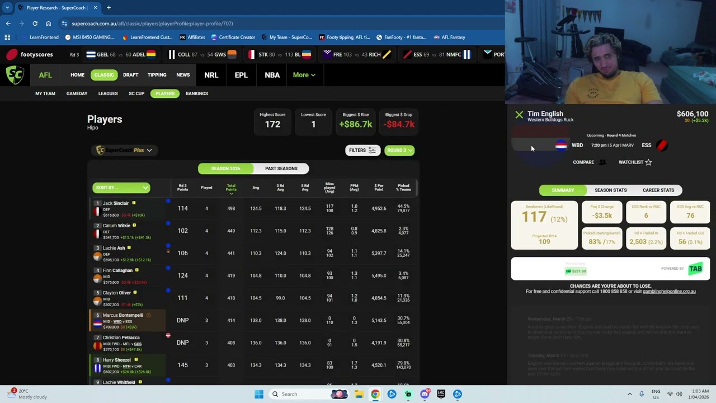716x403 pixels.
Task: Open File Explorer from the taskbar
Action: tap(359, 394)
